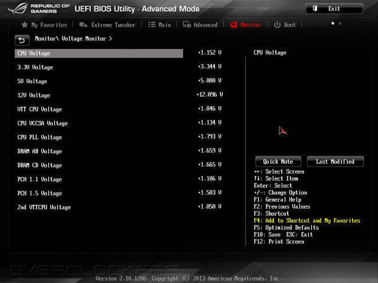Click the red thermometer Monitor icon
The height and width of the screenshot is (283, 378).
pyautogui.click(x=234, y=25)
